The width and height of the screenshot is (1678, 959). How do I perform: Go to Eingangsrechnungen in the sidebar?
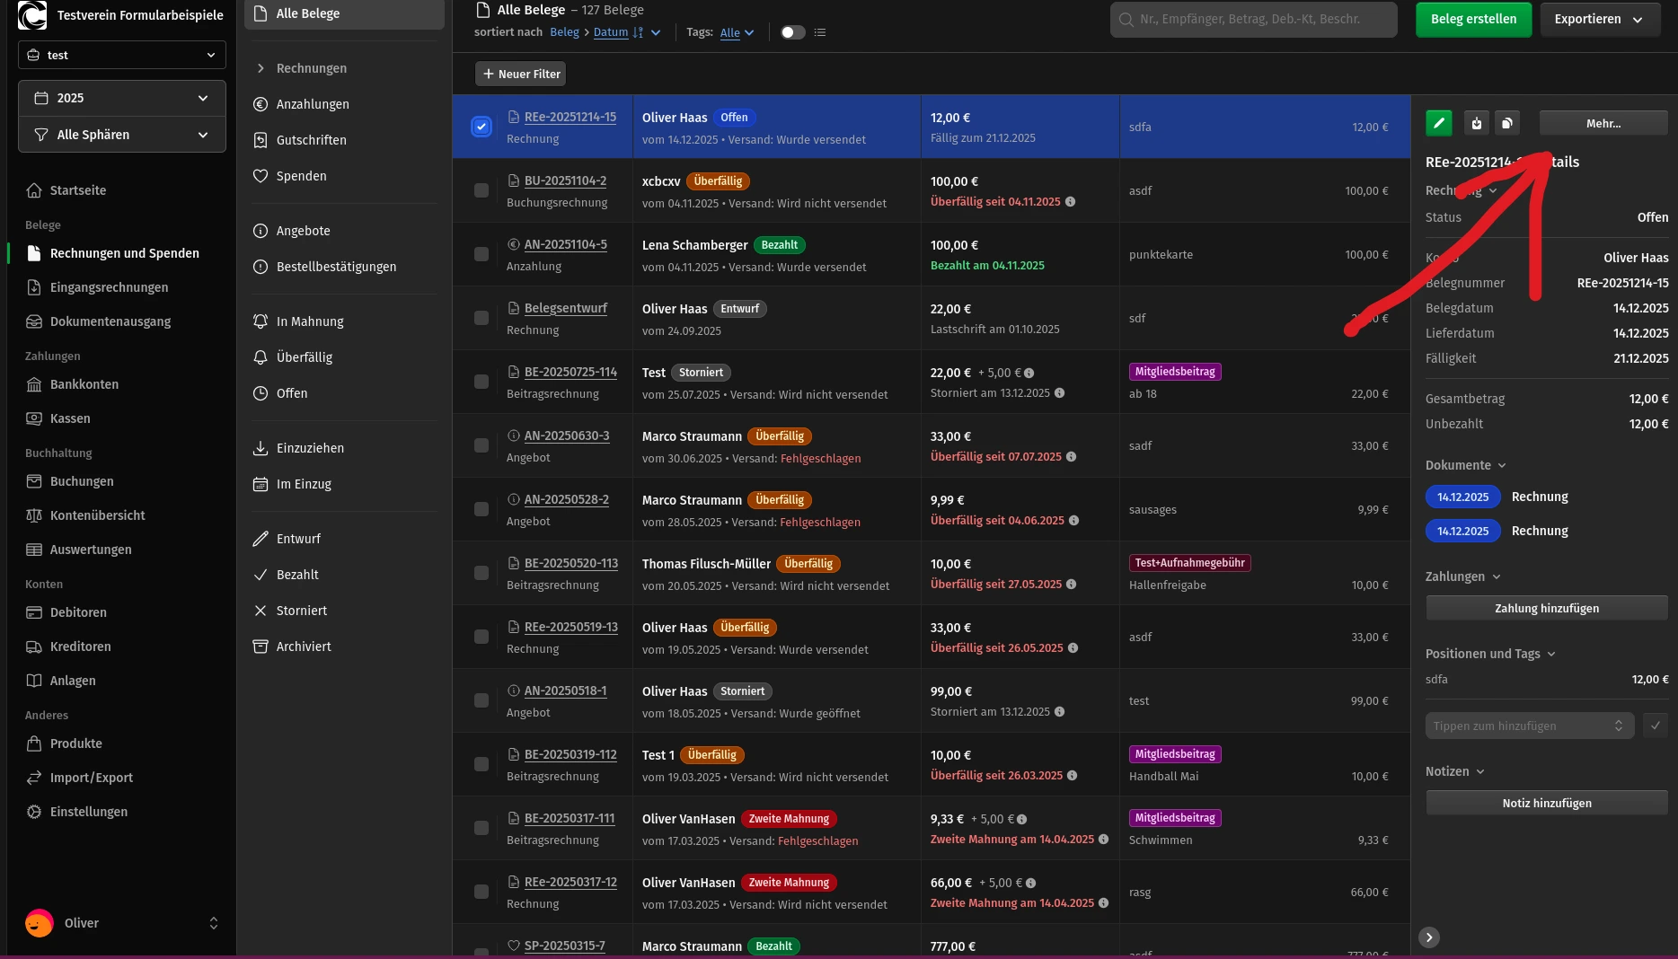pyautogui.click(x=109, y=287)
